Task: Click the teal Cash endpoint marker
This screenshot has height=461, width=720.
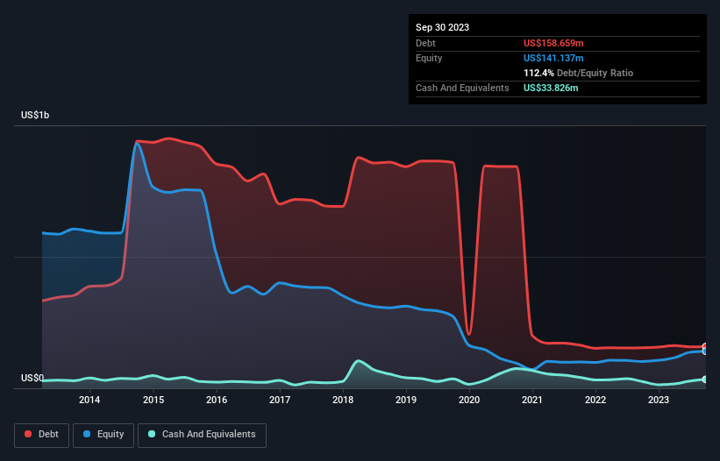Action: point(705,379)
